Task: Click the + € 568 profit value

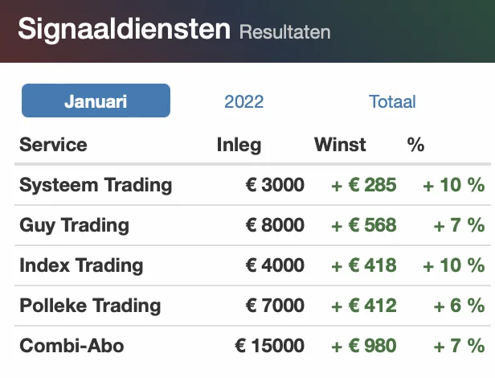Action: (x=364, y=225)
